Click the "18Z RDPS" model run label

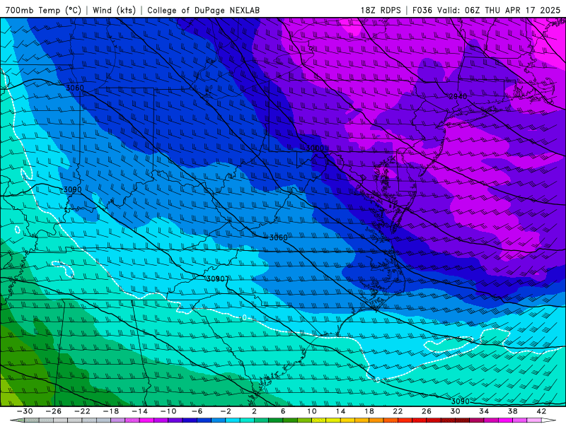(x=381, y=10)
